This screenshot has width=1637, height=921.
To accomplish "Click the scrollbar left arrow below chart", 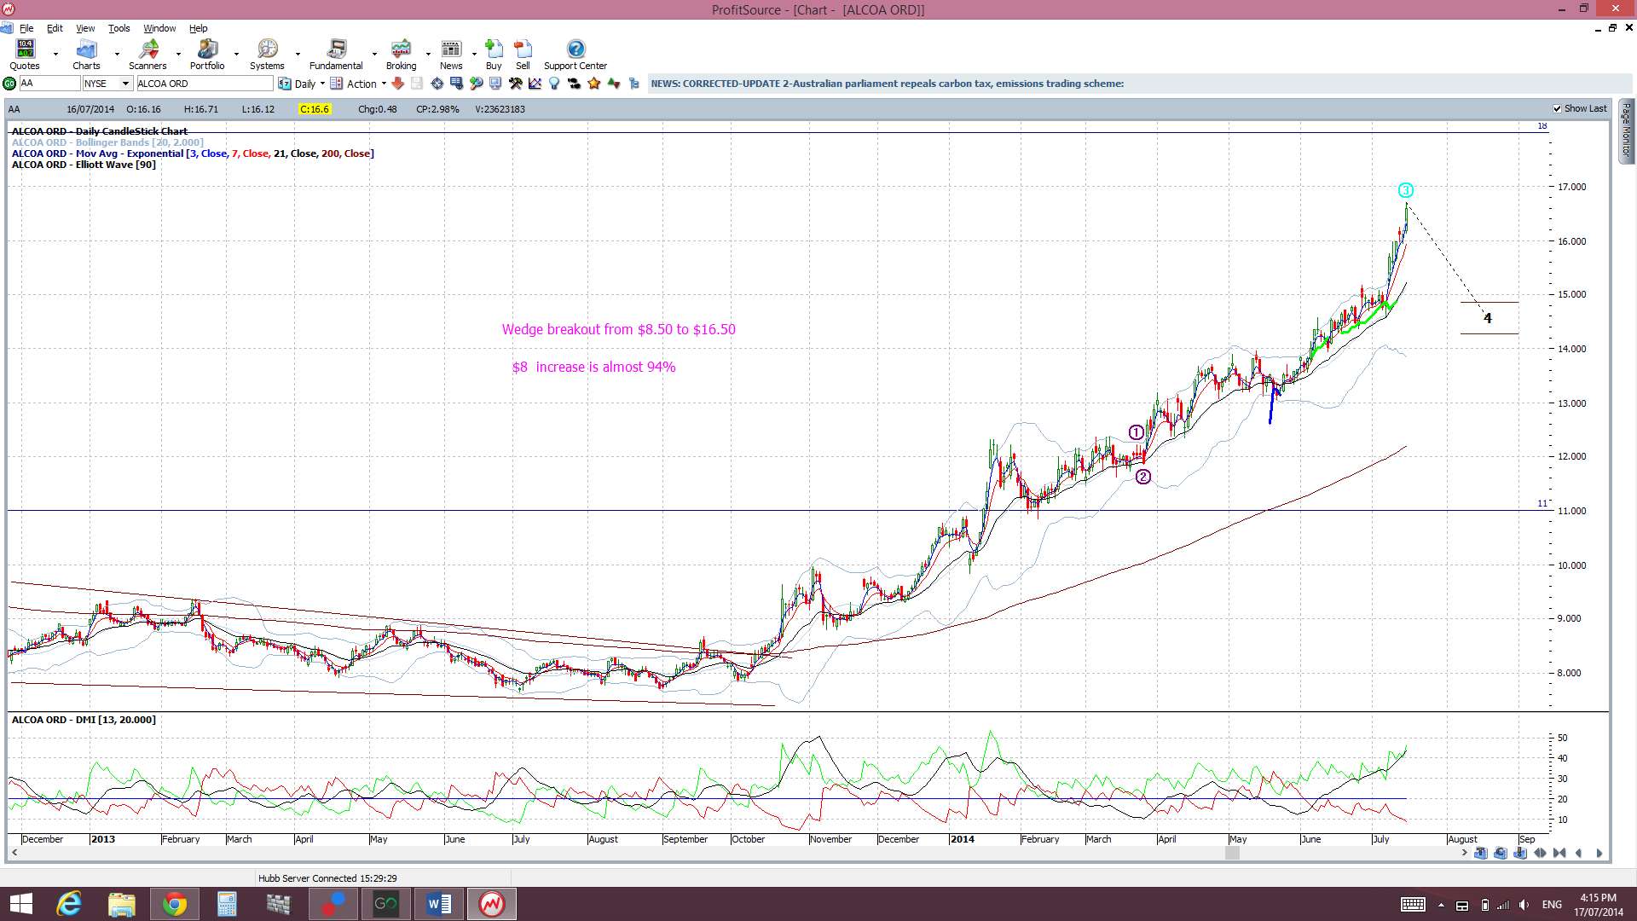I will (14, 853).
